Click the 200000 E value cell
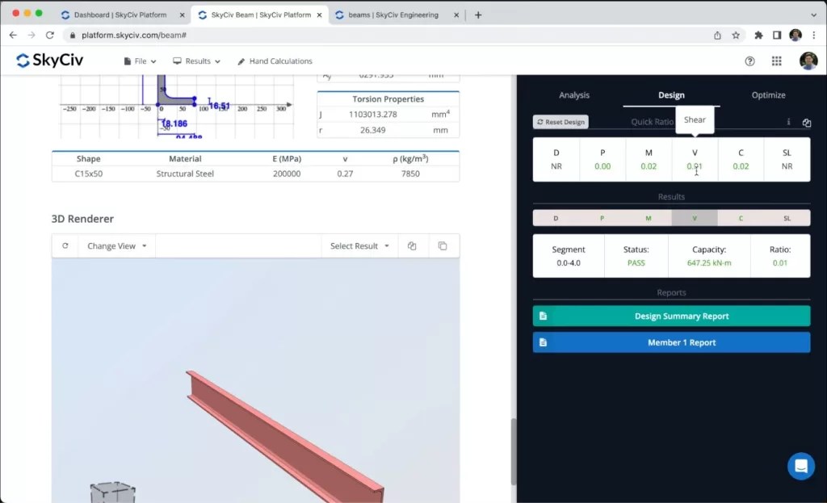 (287, 174)
